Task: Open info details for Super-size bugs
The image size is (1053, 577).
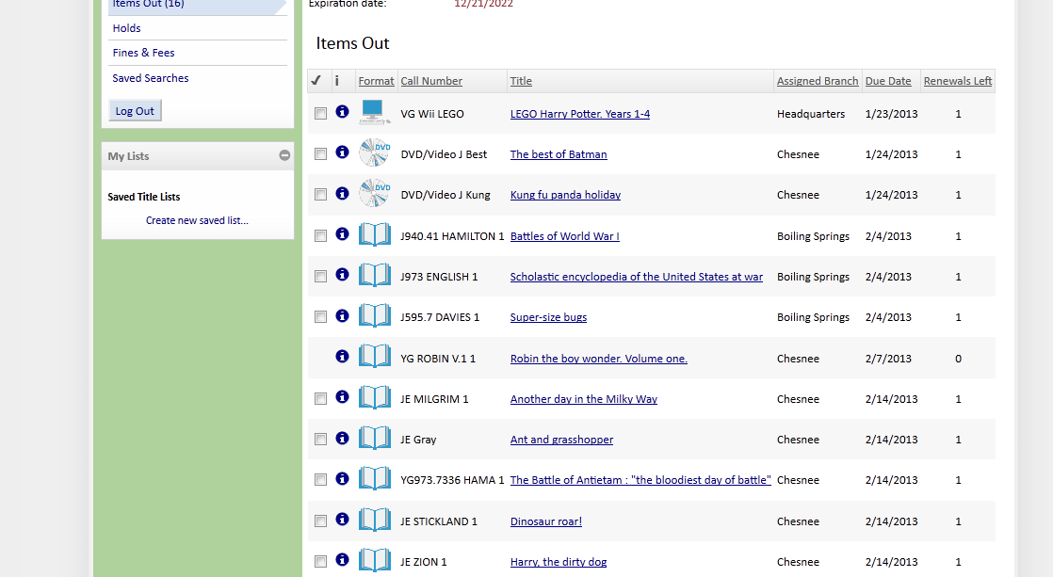Action: point(342,315)
